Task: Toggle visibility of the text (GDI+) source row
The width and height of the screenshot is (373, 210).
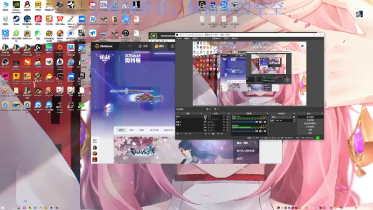Action: coord(224,119)
